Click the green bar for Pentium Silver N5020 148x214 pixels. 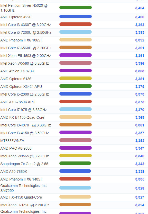tap(76, 7)
